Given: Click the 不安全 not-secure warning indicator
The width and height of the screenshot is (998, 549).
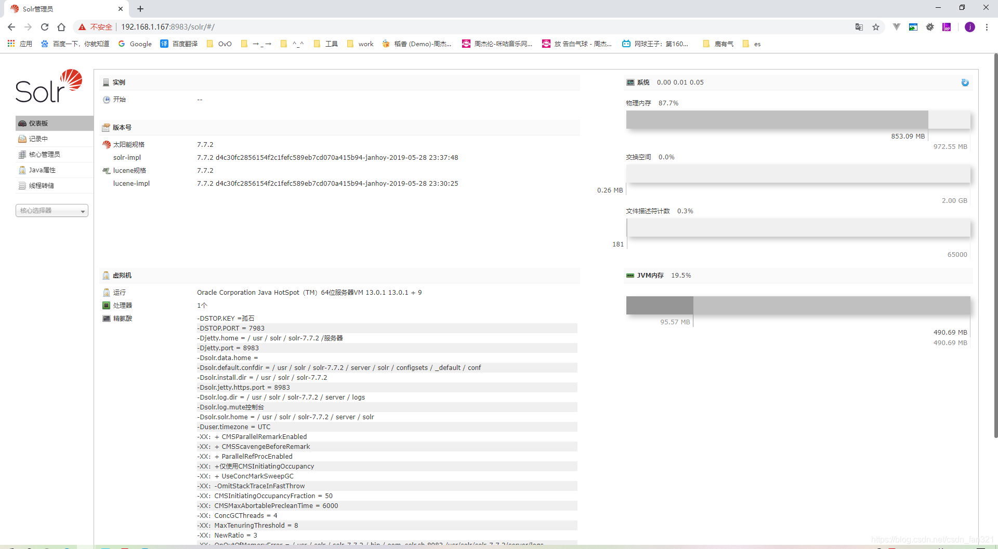Looking at the screenshot, I should coord(96,27).
